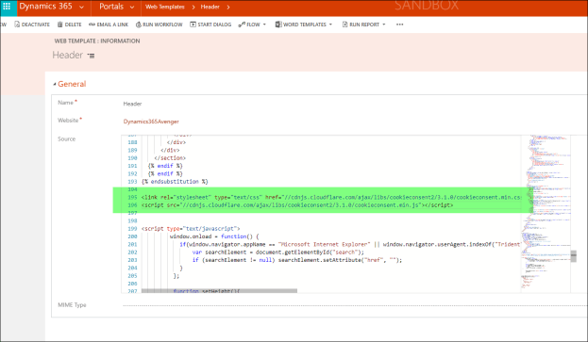Click the Start Dialog icon
Image resolution: width=588 pixels, height=342 pixels.
point(193,24)
